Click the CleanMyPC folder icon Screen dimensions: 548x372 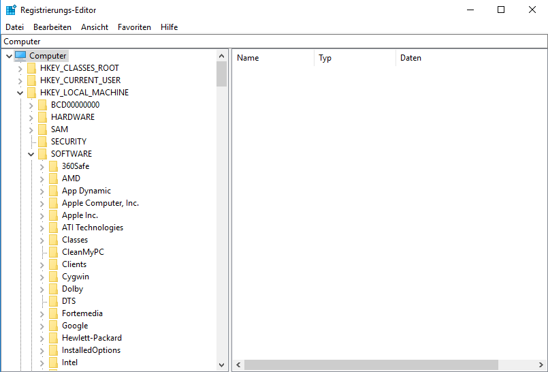[x=53, y=251]
